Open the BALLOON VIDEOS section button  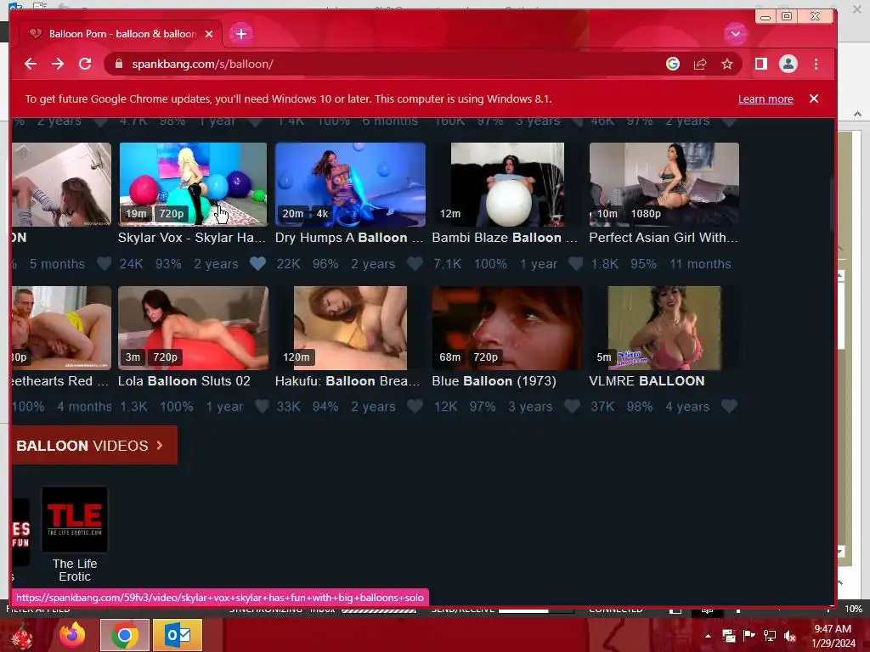[x=93, y=445]
